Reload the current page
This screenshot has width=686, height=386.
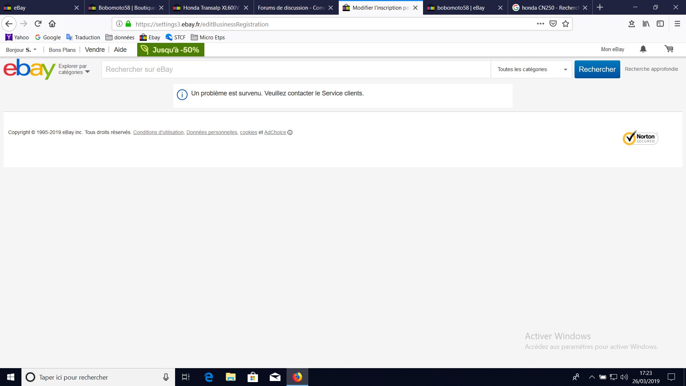pyautogui.click(x=38, y=24)
